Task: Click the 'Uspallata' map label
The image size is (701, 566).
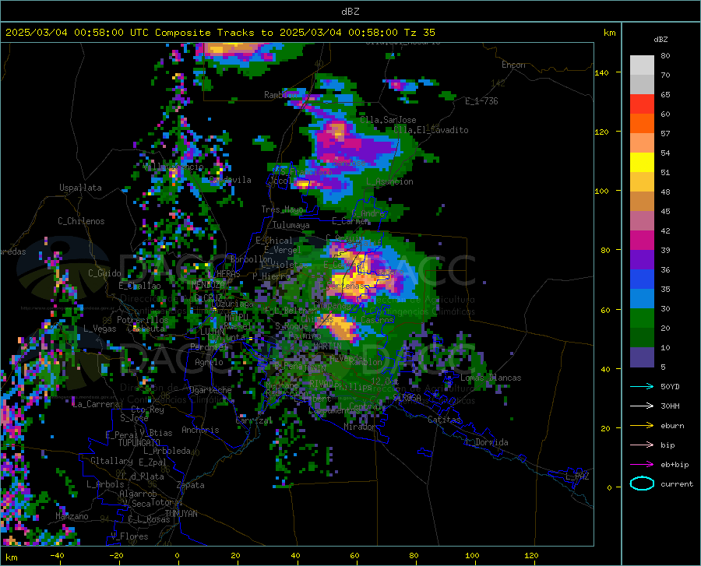Action: click(x=80, y=188)
